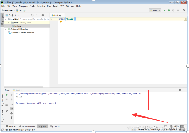Open the Navigate menu
The height and width of the screenshot is (133, 189).
coord(23,6)
